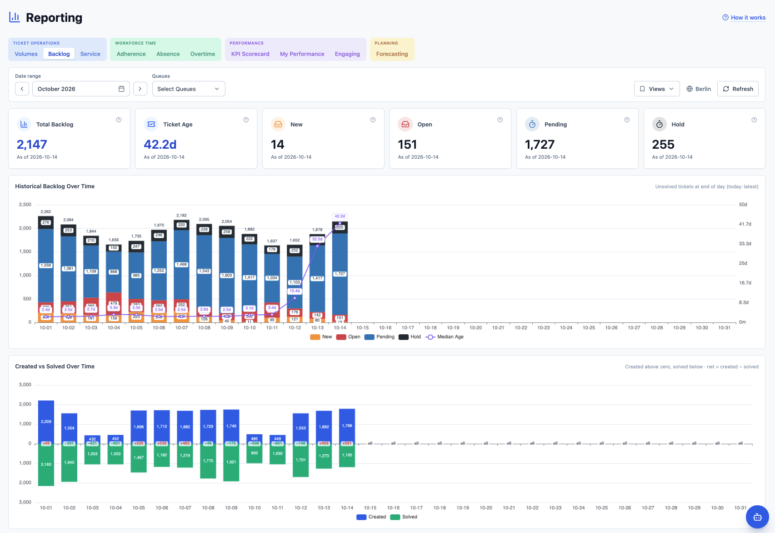The image size is (775, 533).
Task: Toggle the Created series in legend
Action: coord(371,517)
